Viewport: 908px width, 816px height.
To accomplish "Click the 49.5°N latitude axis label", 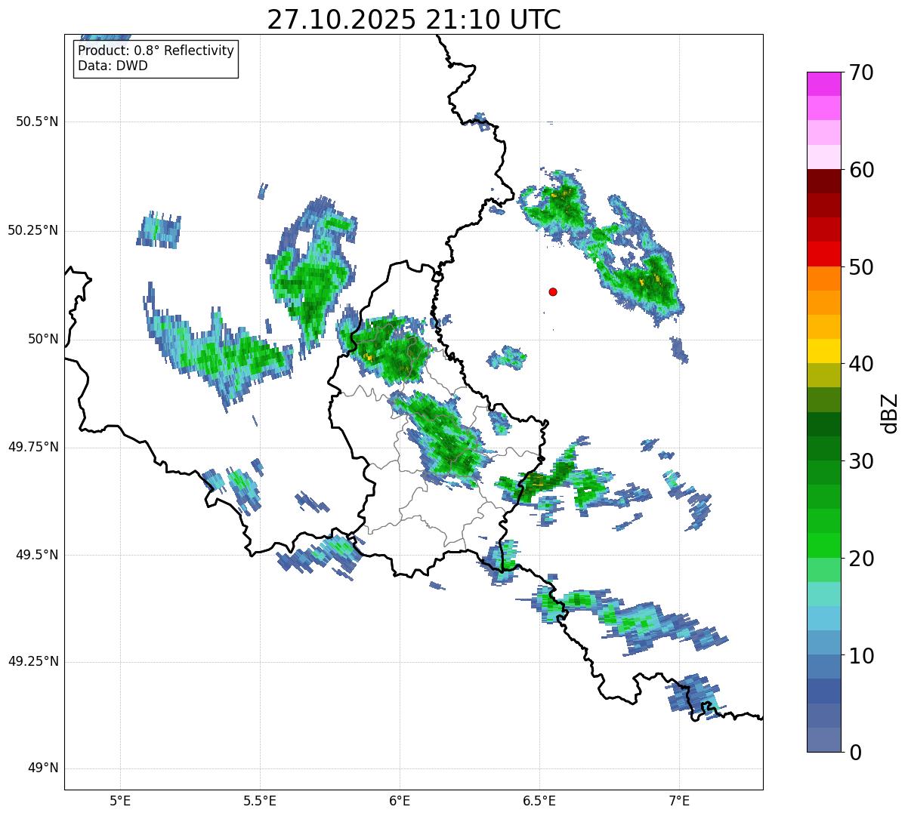I will [x=36, y=555].
